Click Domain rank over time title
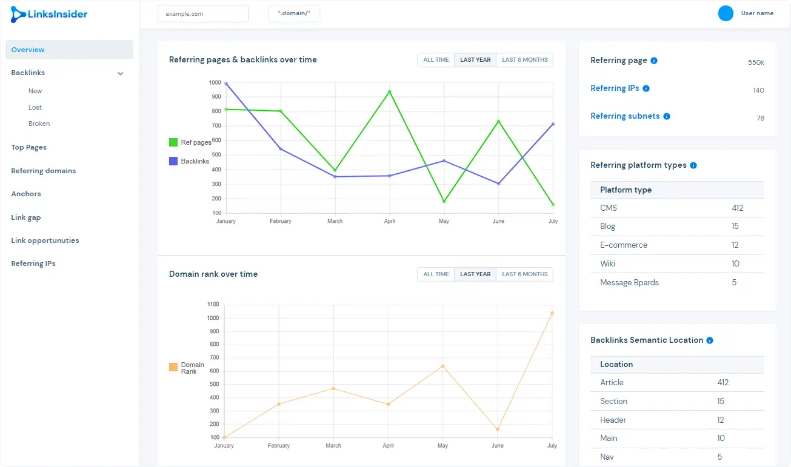 (x=213, y=274)
